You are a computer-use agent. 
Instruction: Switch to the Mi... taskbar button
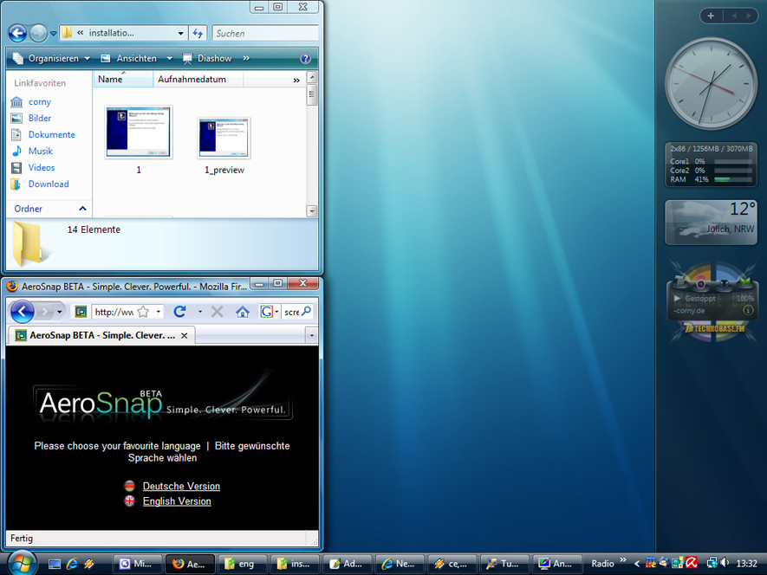139,564
